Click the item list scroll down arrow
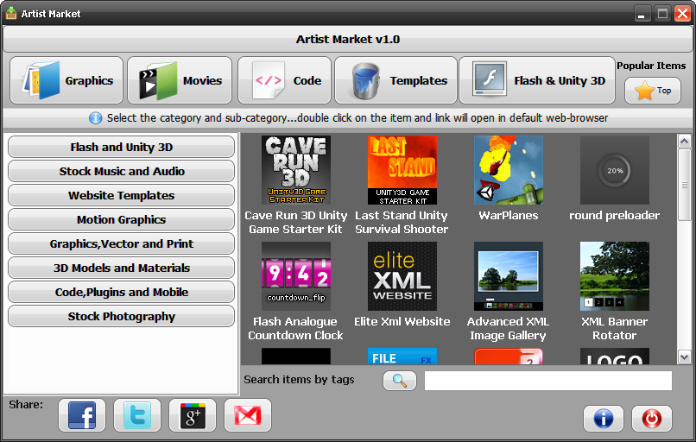The image size is (696, 442). point(684,357)
